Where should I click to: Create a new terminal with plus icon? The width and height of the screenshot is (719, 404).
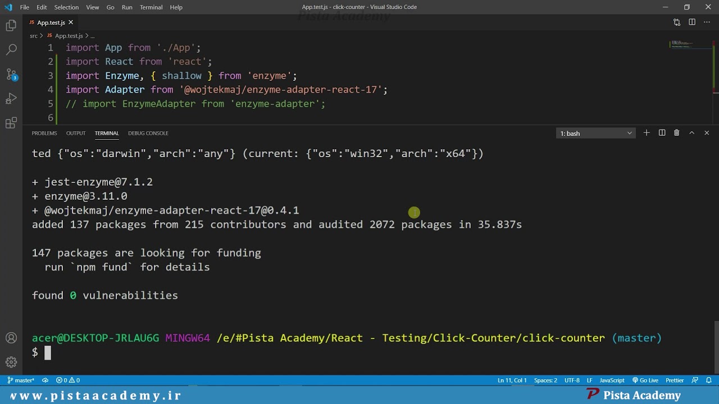pos(647,133)
